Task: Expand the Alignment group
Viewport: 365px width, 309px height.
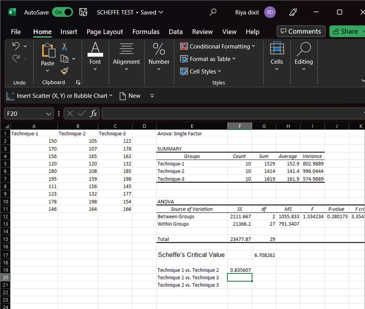Action: pos(127,57)
